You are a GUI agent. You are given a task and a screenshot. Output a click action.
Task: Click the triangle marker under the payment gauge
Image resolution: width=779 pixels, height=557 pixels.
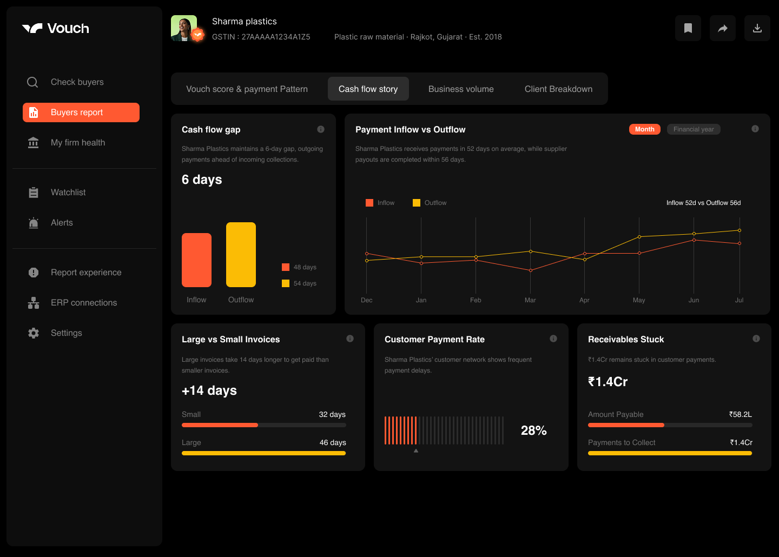coord(416,450)
